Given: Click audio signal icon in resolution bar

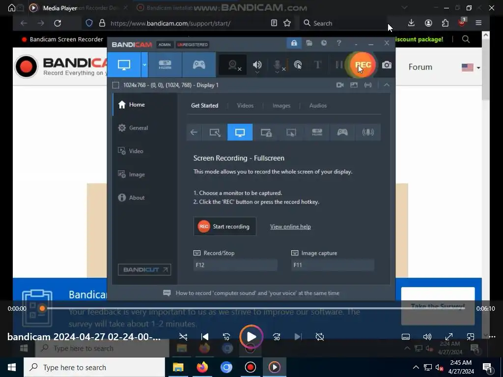Looking at the screenshot, I should 368,85.
